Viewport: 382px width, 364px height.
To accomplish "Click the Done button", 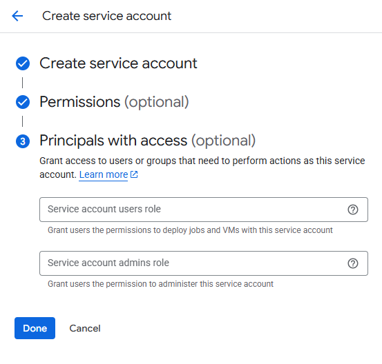I will [x=35, y=328].
